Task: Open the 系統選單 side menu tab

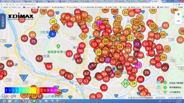Action: (3, 21)
